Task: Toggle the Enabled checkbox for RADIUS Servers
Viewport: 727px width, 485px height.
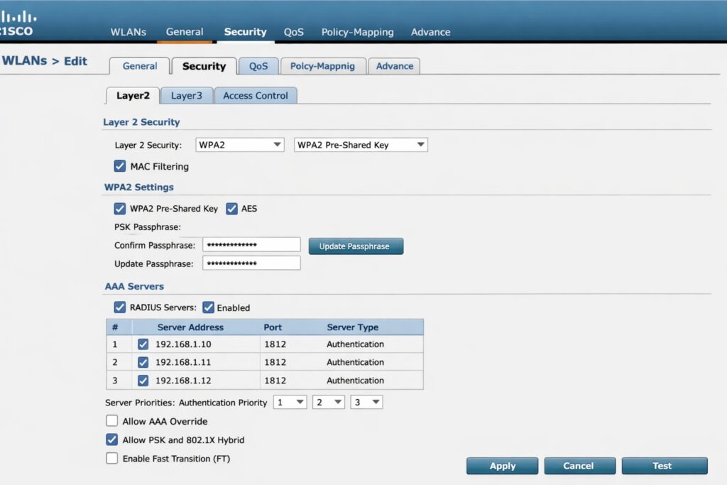Action: [x=208, y=307]
